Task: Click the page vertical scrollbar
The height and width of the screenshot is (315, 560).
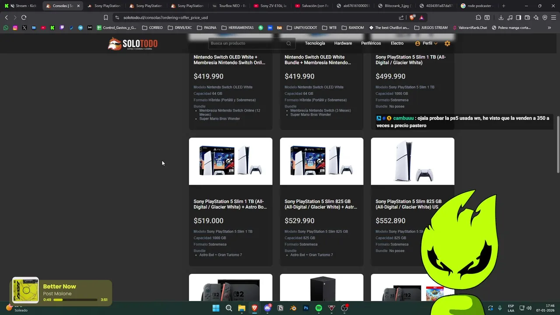Action: (558, 144)
